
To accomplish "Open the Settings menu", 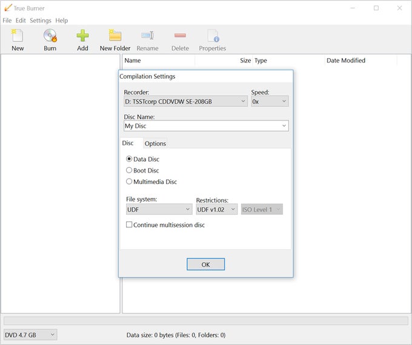I will (x=41, y=21).
